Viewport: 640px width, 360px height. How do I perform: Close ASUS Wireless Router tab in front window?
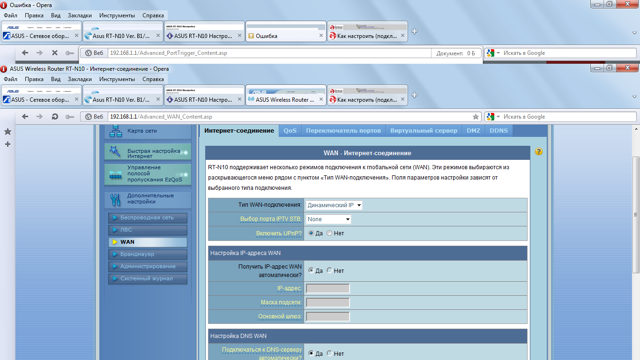(x=321, y=99)
